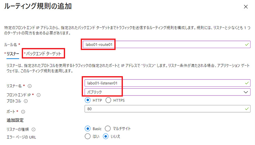The image size is (255, 145).
Task: Open the フロントエンド IP dropdown
Action: [x=167, y=92]
